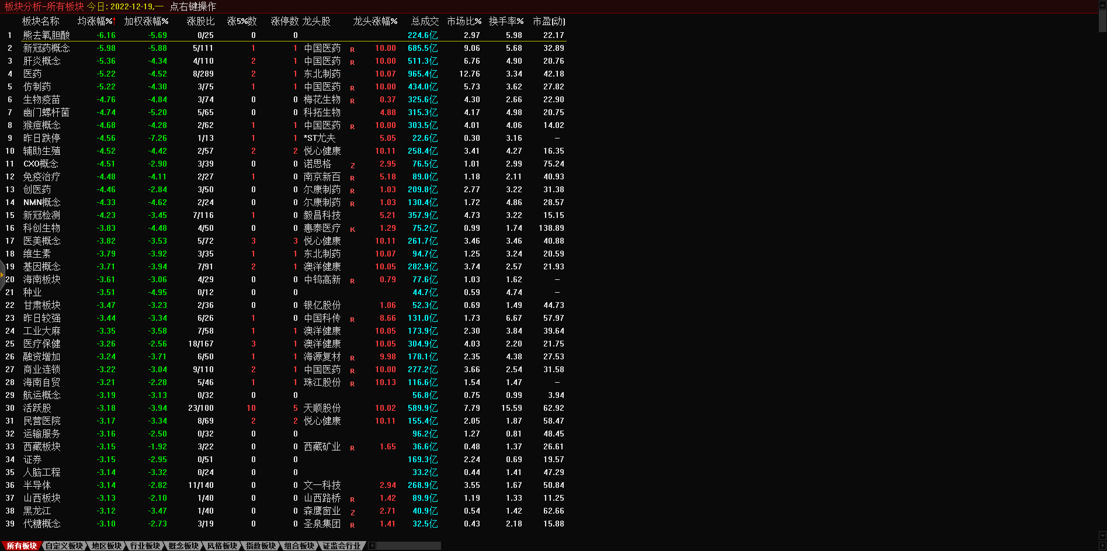
Task: Click leader stock 天顺股份 in 活跃股 row
Action: click(x=322, y=408)
